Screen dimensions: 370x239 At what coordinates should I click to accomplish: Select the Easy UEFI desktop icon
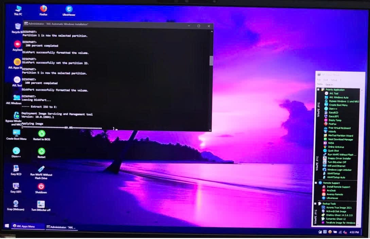(x=16, y=188)
